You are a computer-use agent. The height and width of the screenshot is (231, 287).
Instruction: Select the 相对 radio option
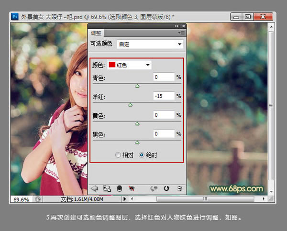[118, 155]
